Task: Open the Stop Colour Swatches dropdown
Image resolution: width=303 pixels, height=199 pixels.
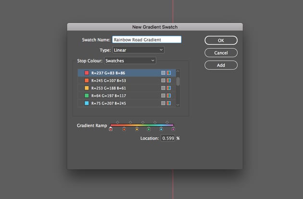Action: (130, 60)
